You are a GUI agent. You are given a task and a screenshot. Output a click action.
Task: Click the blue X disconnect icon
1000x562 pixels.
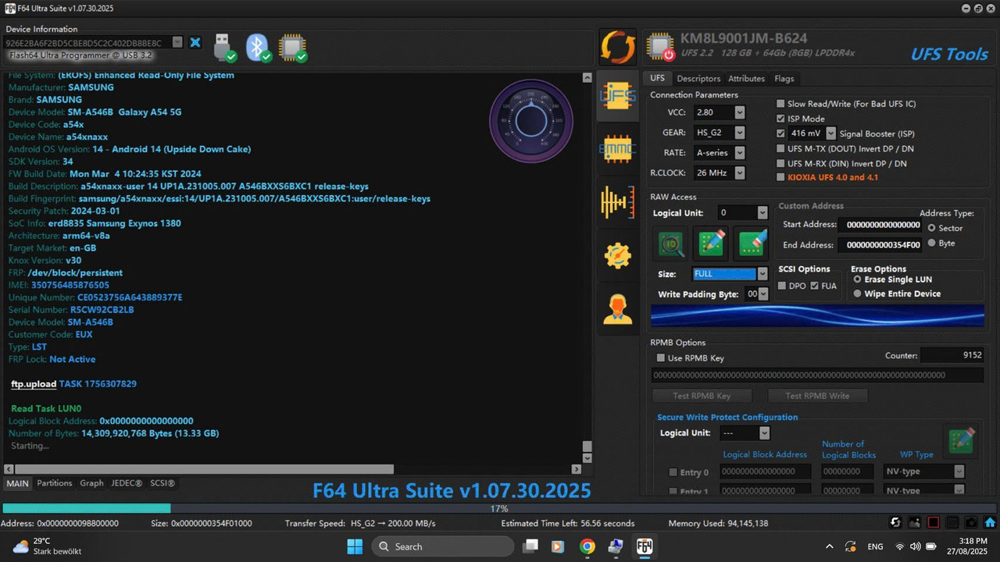coord(195,42)
